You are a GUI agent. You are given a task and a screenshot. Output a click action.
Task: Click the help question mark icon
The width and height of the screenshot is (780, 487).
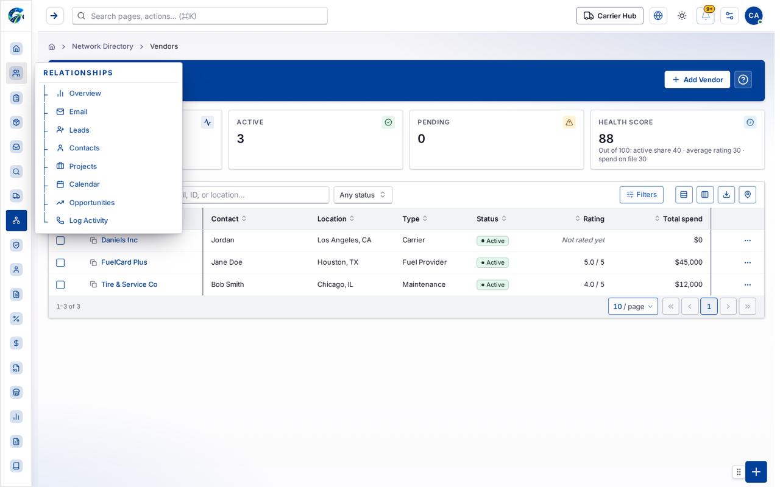point(743,80)
